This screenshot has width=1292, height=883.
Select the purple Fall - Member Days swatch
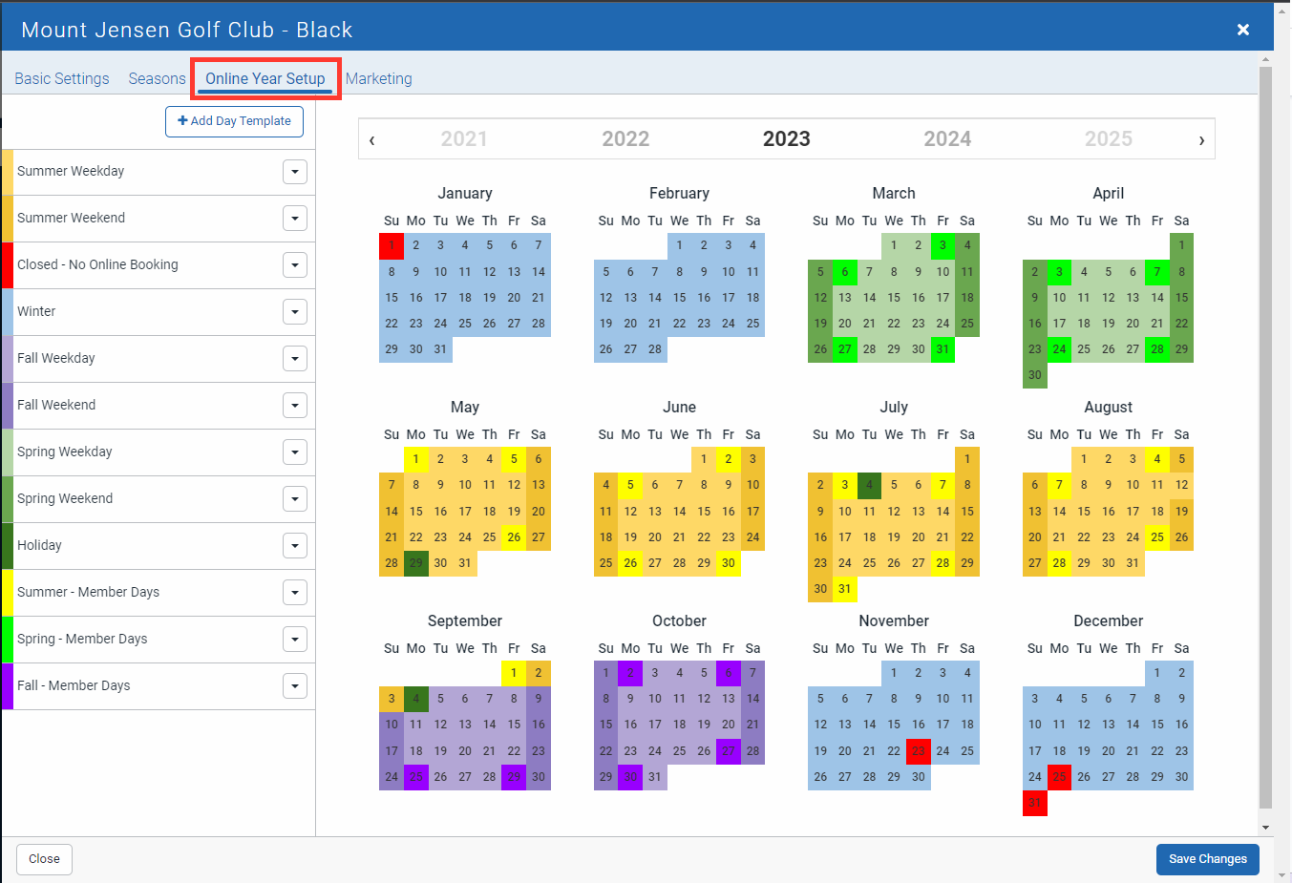click(x=8, y=686)
